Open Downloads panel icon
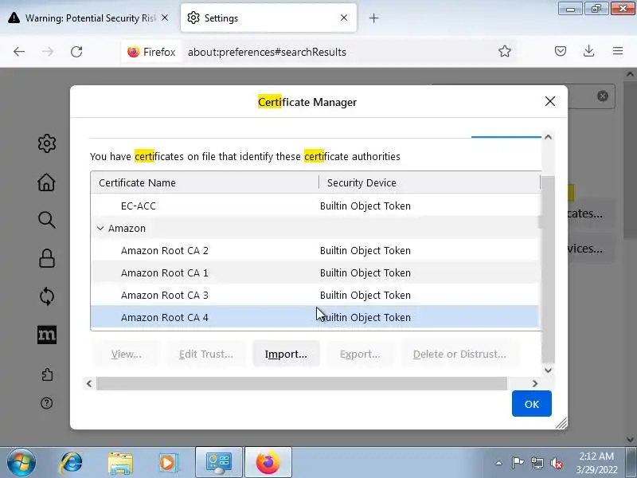 tap(588, 51)
